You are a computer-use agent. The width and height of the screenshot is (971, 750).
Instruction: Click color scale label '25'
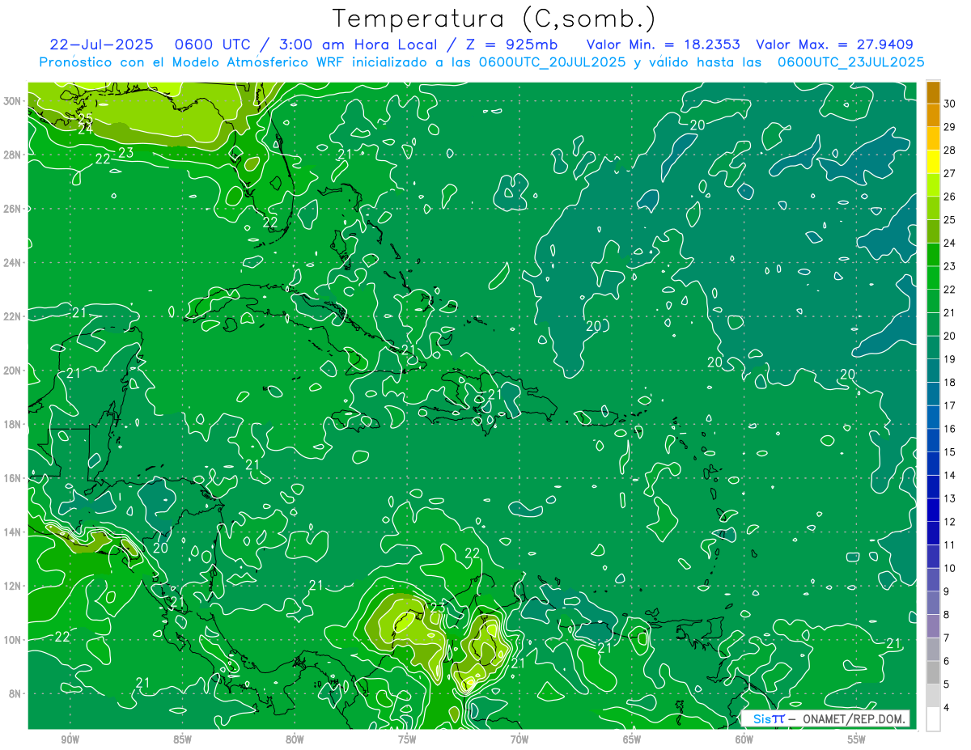pos(950,220)
